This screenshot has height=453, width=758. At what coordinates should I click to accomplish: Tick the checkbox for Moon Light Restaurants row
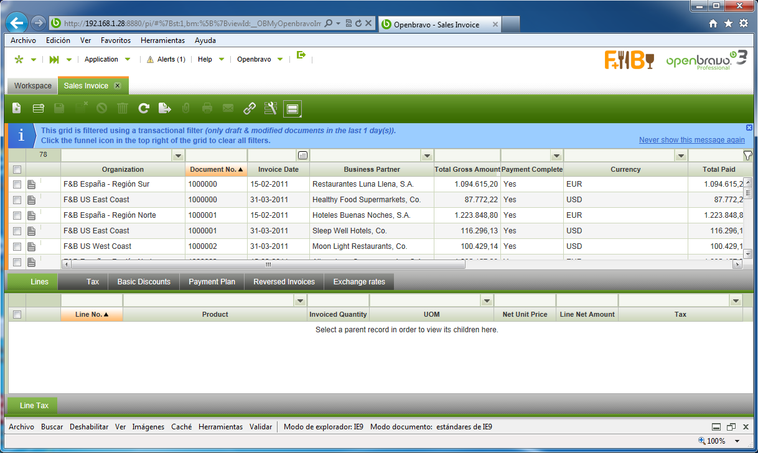pyautogui.click(x=17, y=246)
